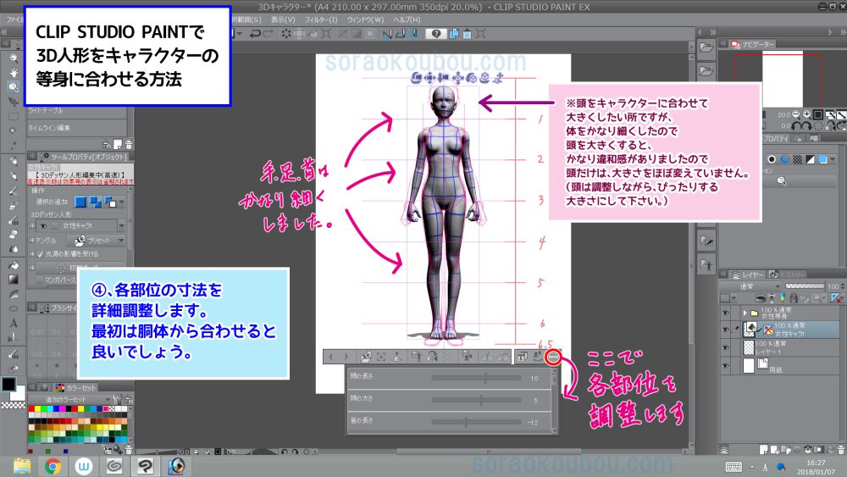Select the Eyedropper tool
The image size is (847, 477).
pyautogui.click(x=14, y=146)
